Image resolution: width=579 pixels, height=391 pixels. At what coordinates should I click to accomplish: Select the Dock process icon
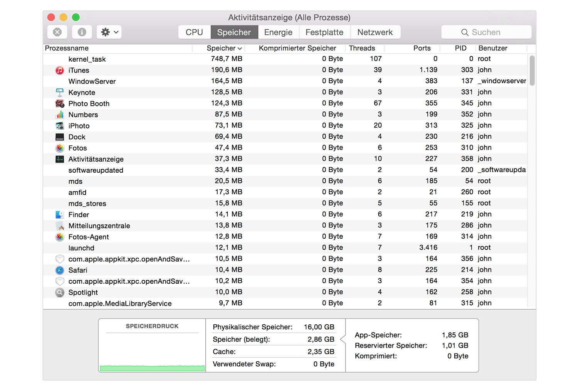pos(59,137)
